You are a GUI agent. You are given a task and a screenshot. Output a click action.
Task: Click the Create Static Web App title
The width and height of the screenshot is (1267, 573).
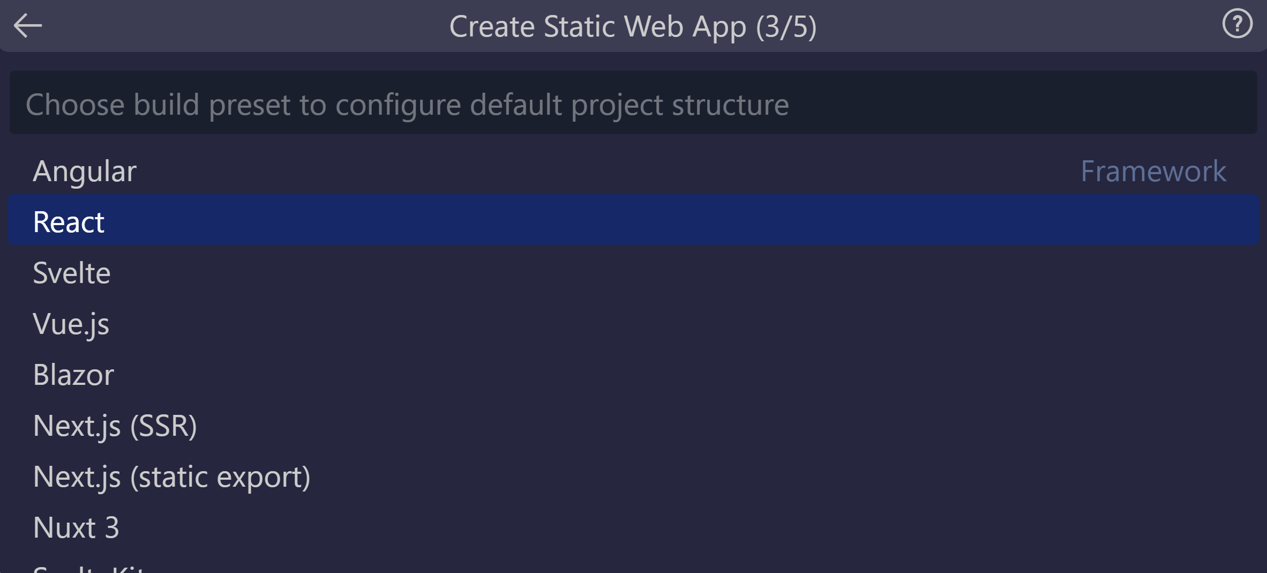click(x=633, y=25)
